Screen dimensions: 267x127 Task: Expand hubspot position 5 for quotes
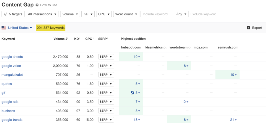click(x=138, y=84)
